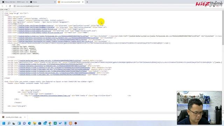
Task: Close the Home tab
Action: tap(55, 2)
